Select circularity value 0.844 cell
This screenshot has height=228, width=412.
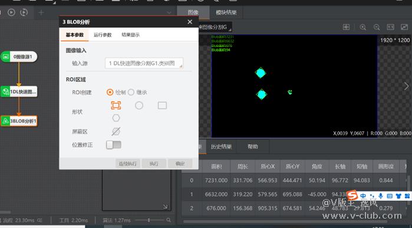tap(385, 180)
